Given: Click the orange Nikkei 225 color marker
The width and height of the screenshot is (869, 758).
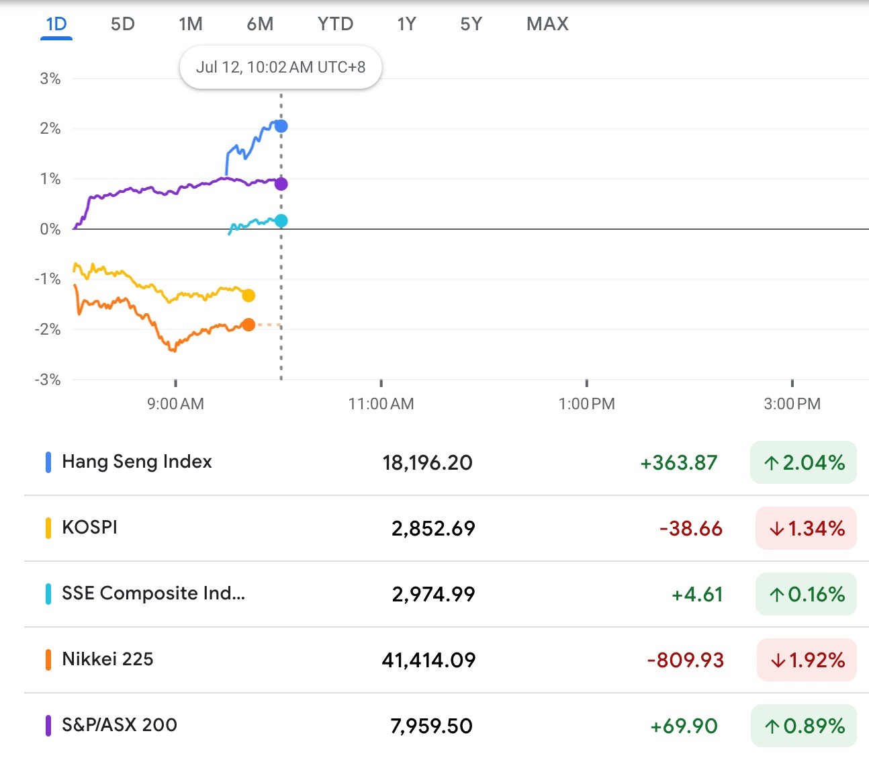Looking at the screenshot, I should tap(48, 660).
